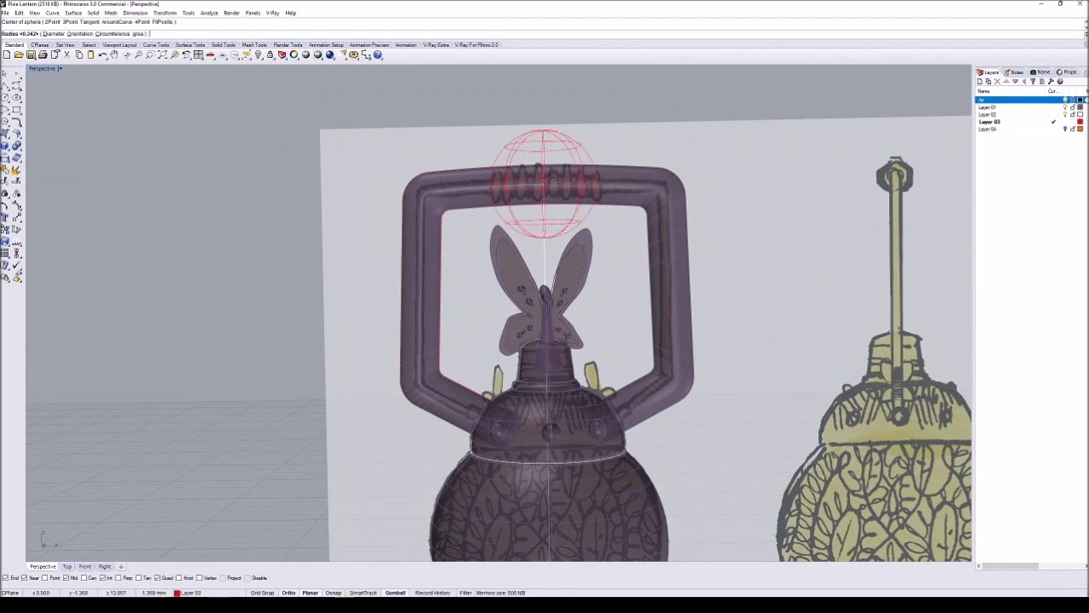The image size is (1089, 613).
Task: Toggle Layer 01 visibility light bulb
Action: pyautogui.click(x=1065, y=107)
